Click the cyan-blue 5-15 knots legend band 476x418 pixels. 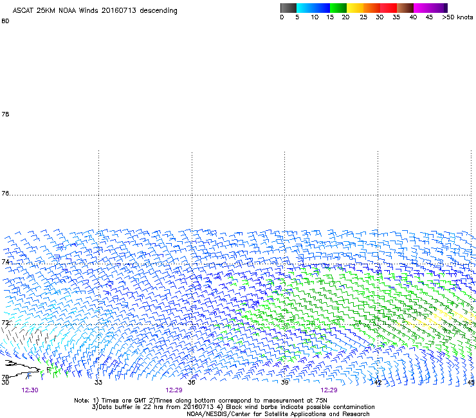pyautogui.click(x=313, y=8)
